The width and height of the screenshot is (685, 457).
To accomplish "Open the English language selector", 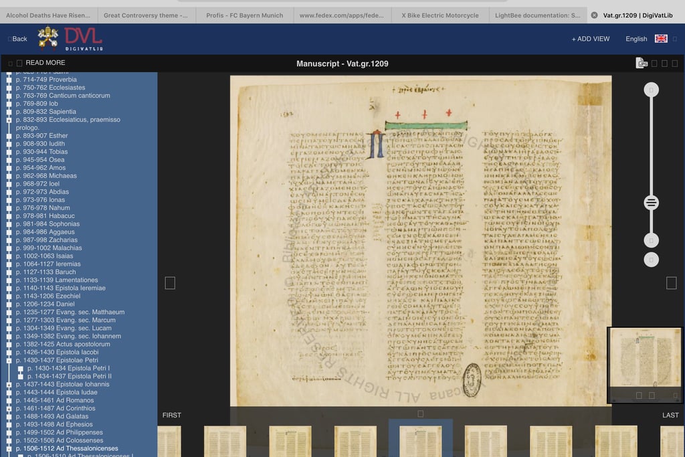I will click(636, 39).
